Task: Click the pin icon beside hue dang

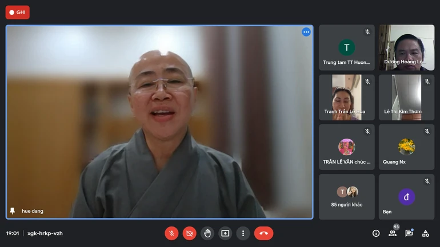Action: [13, 210]
